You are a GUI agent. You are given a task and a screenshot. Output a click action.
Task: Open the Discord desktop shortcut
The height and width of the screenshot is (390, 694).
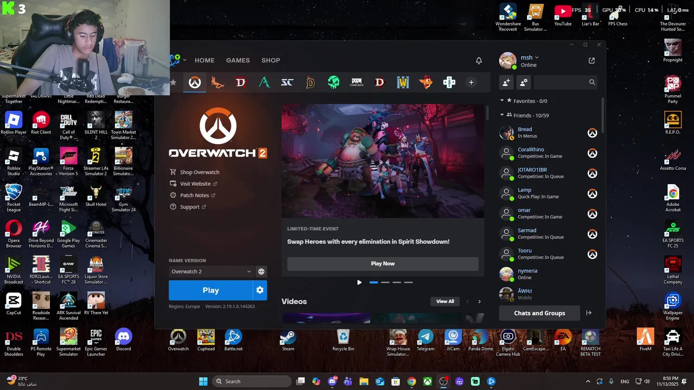coord(123,341)
